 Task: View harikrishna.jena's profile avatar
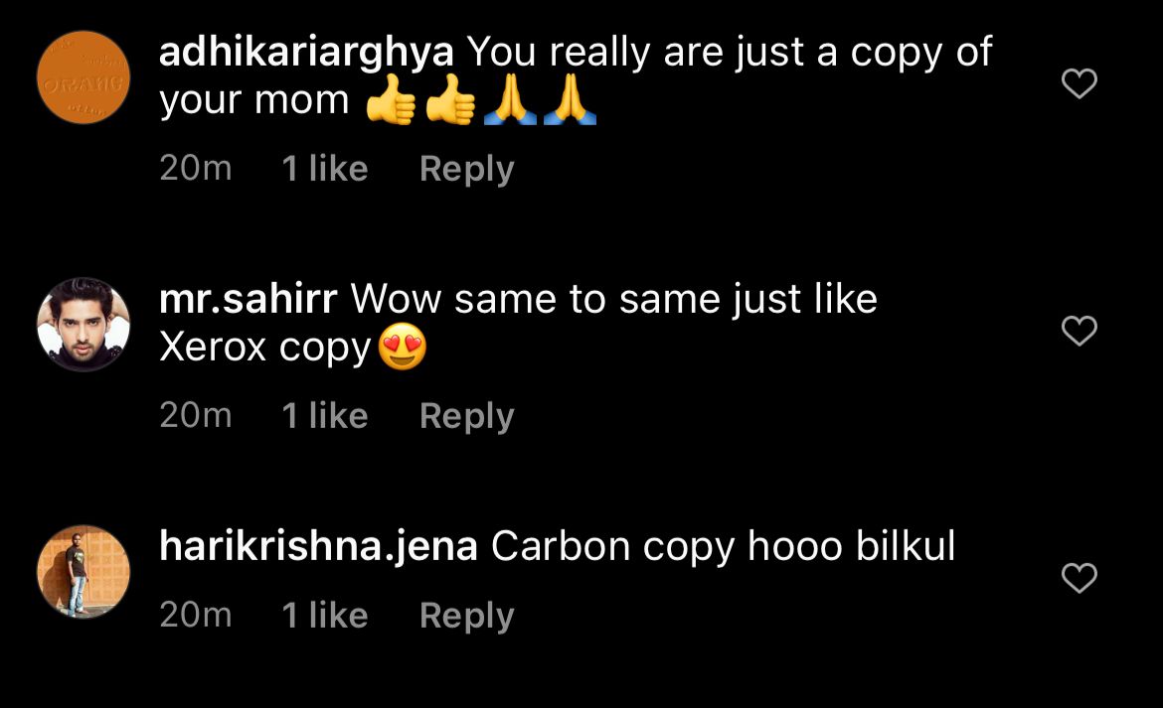83,571
